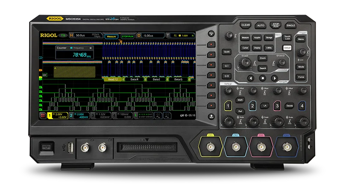The height and width of the screenshot is (188, 346).
Task: Tap the Search key
Action: 263,68
